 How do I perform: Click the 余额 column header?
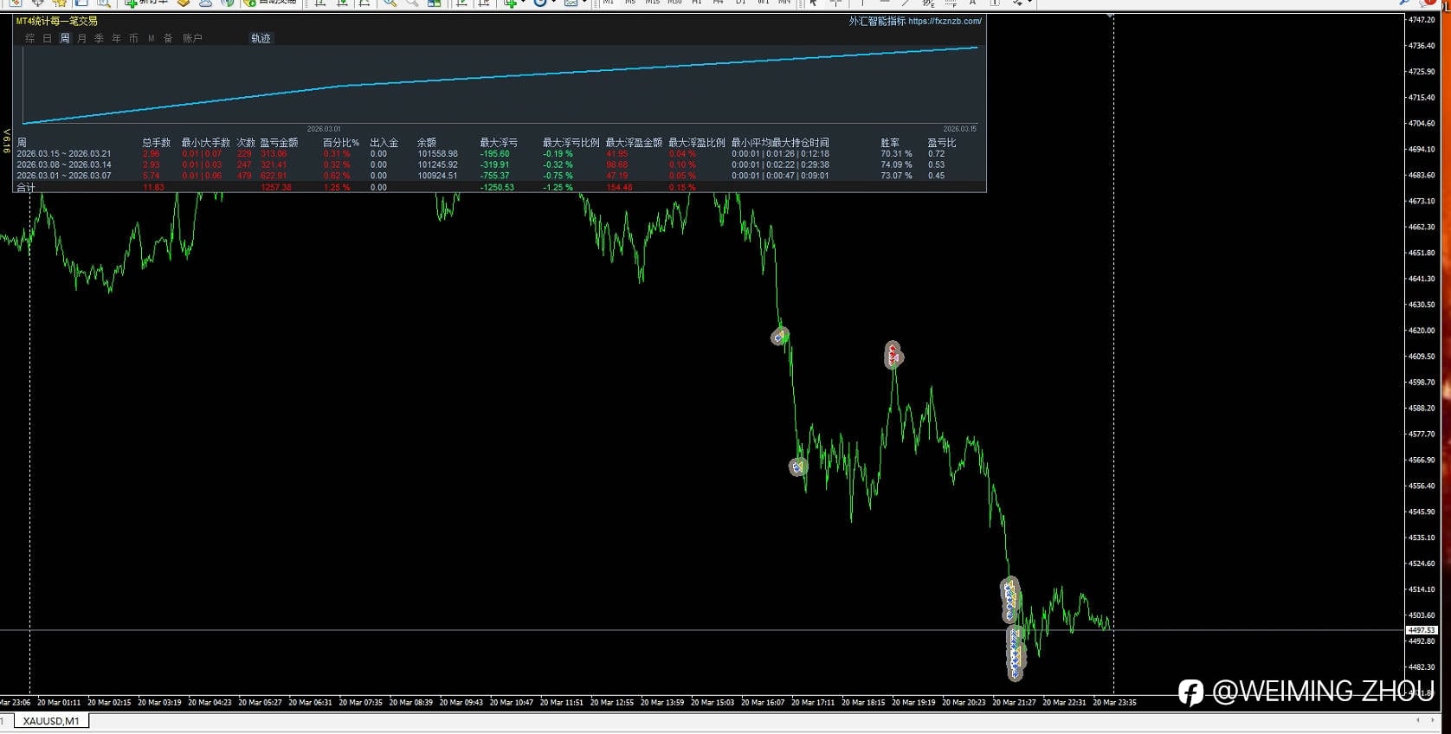(x=427, y=143)
